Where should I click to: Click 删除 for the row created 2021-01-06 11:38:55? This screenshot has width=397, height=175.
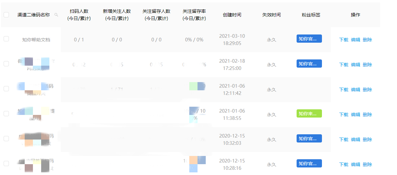[367, 115]
